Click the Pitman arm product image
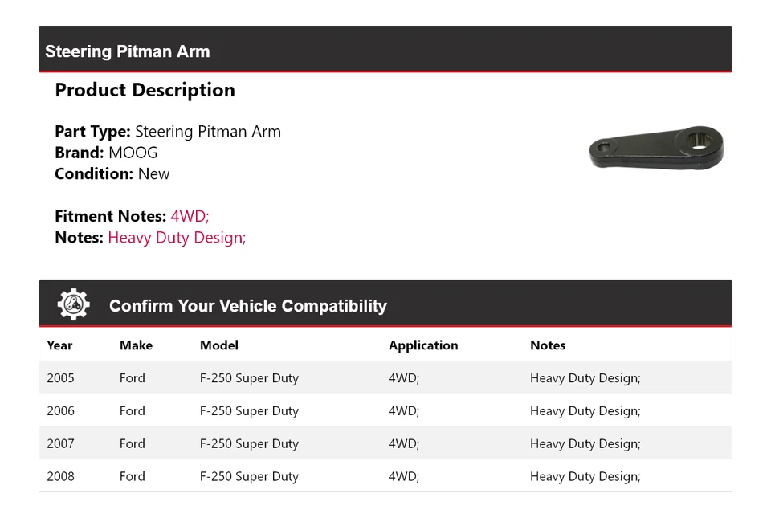 [656, 152]
